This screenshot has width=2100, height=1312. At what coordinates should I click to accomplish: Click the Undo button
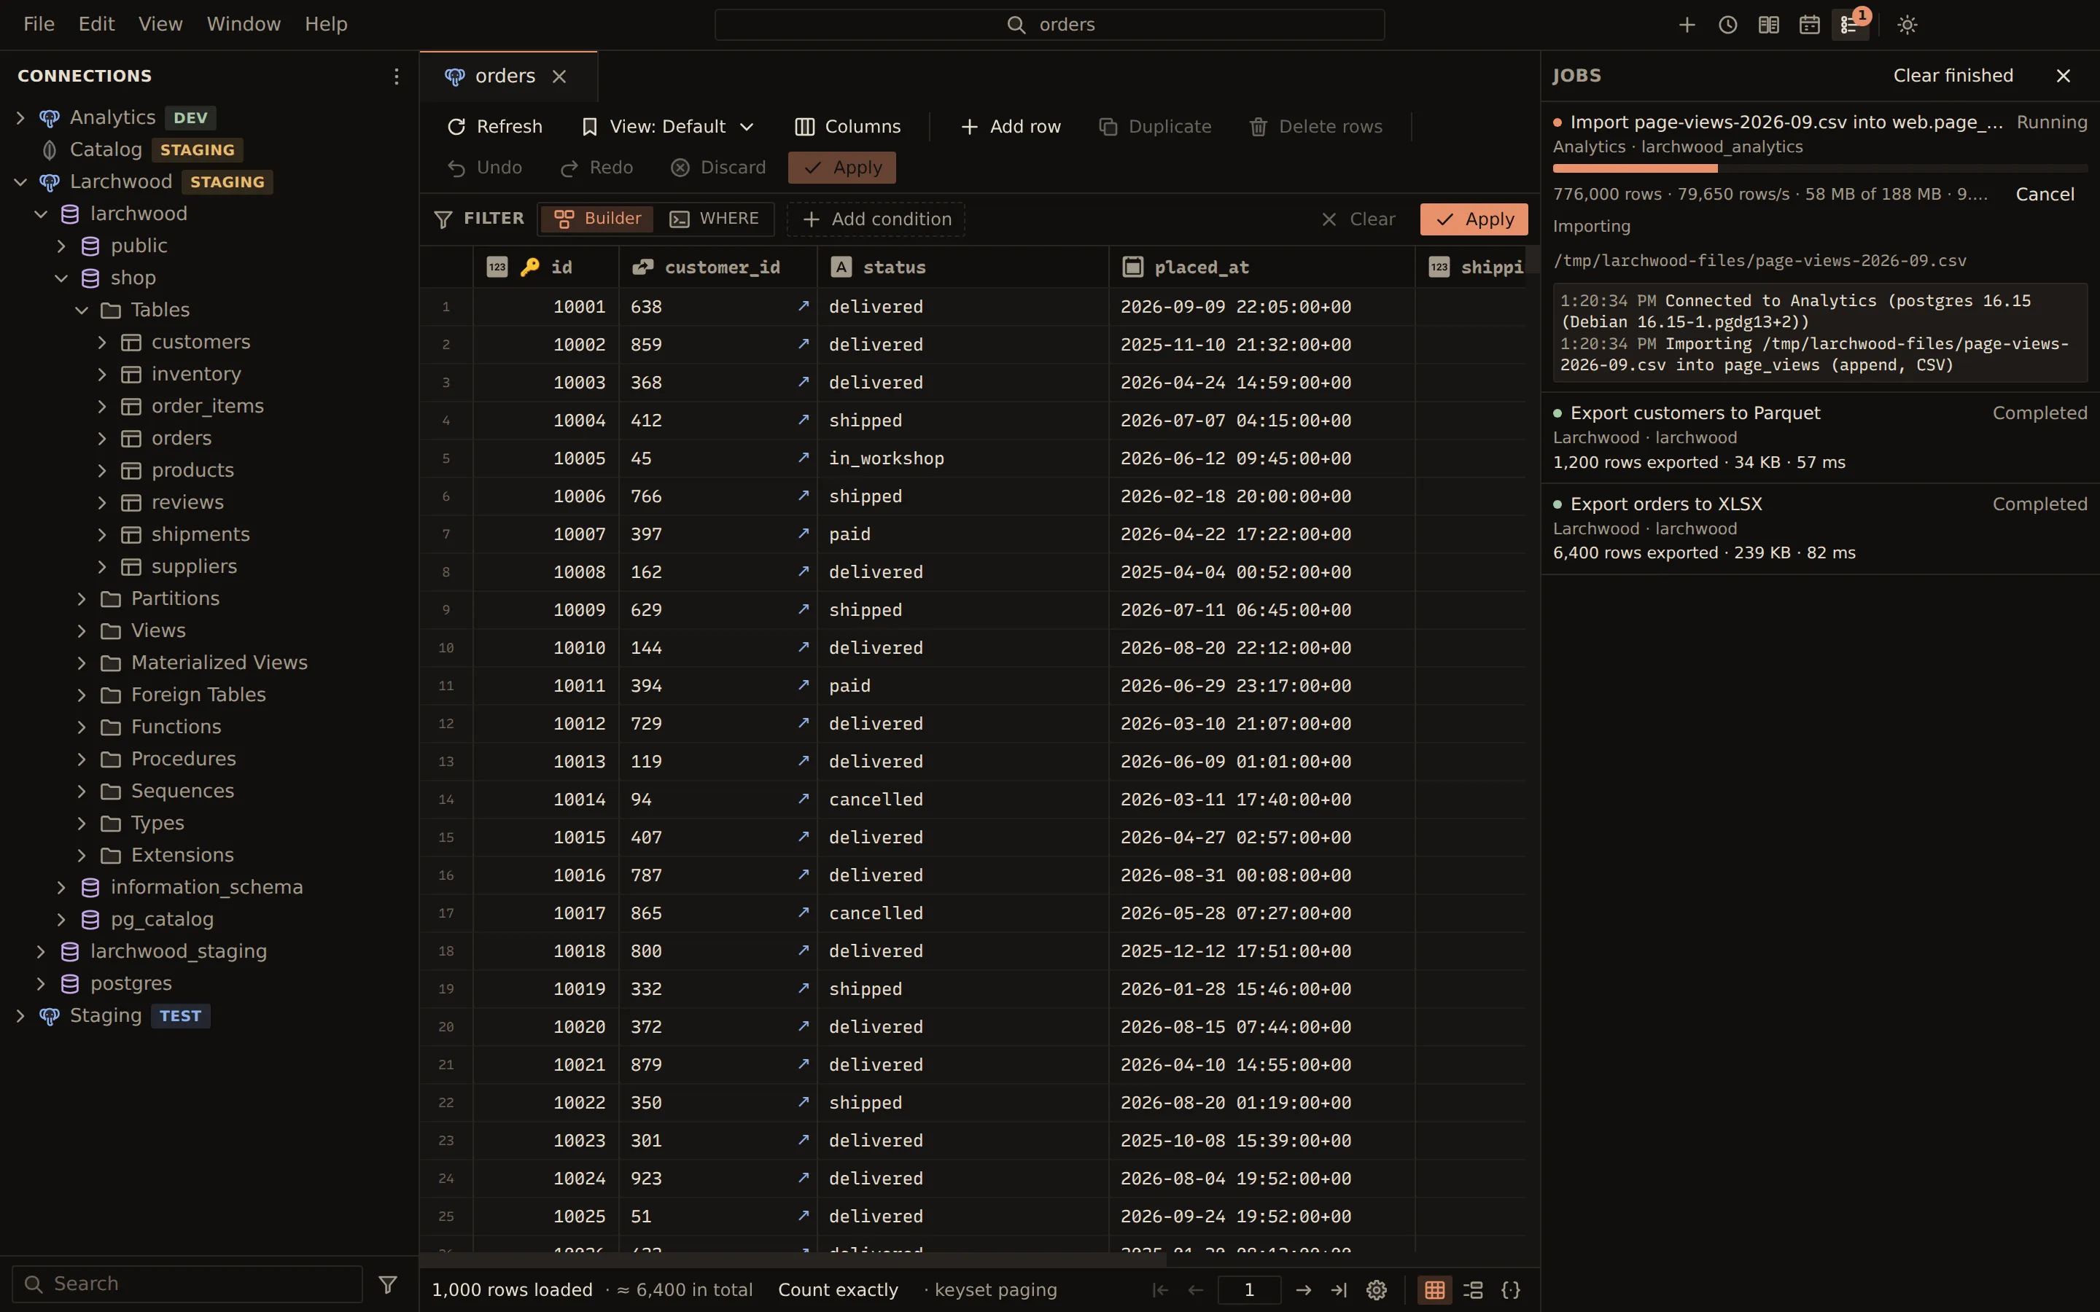[x=485, y=168]
